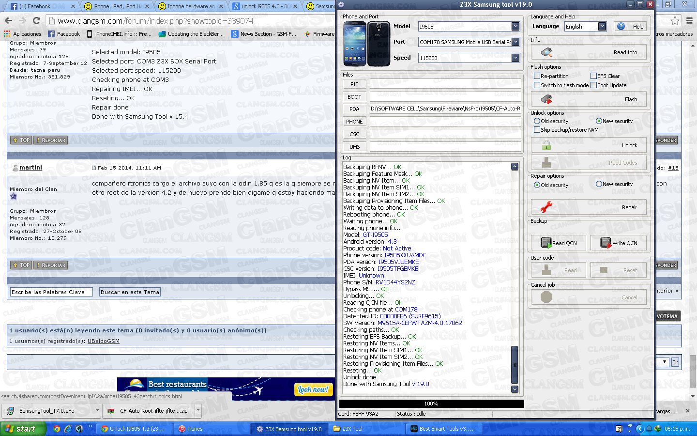Viewport: 697px width, 436px height.
Task: Open Z3X Tool taskbar item
Action: point(367,429)
